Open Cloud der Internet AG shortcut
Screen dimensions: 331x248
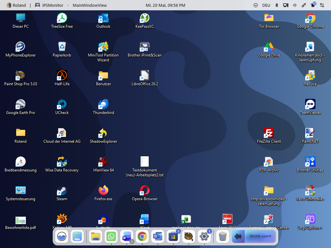[62, 135]
